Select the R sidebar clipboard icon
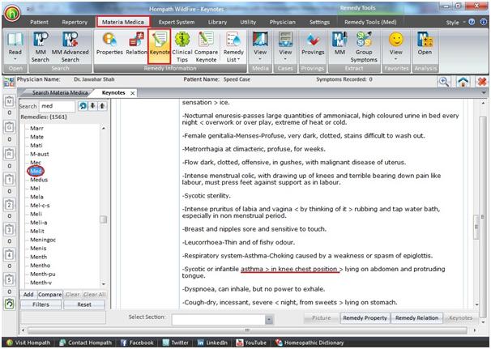Image resolution: width=491 pixels, height=349 pixels. tap(10, 154)
